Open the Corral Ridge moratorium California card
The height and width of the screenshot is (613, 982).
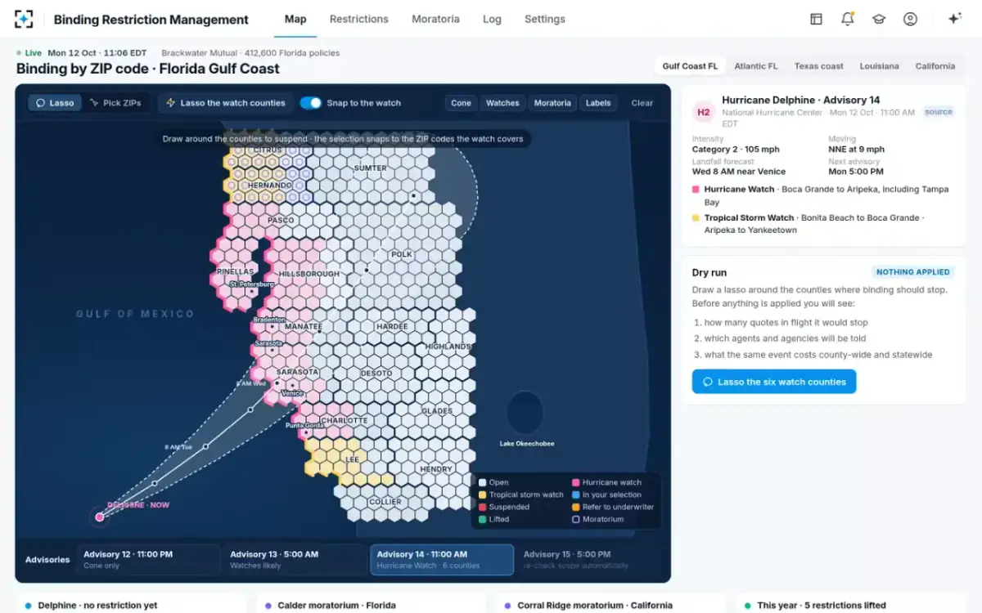(x=612, y=603)
